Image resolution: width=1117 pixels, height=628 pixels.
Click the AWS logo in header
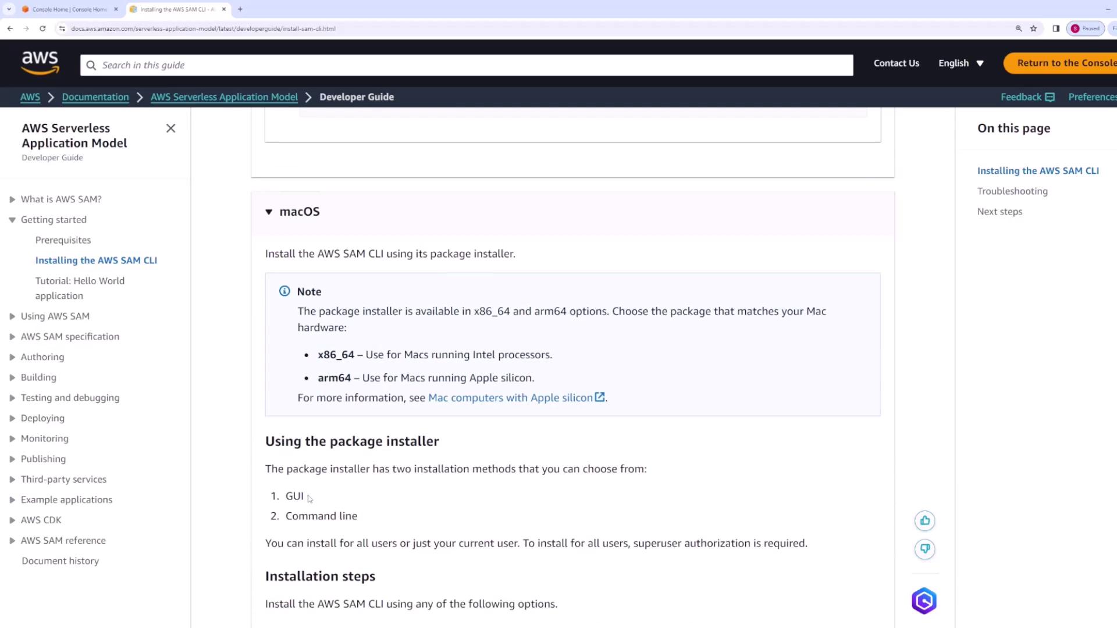pos(40,63)
